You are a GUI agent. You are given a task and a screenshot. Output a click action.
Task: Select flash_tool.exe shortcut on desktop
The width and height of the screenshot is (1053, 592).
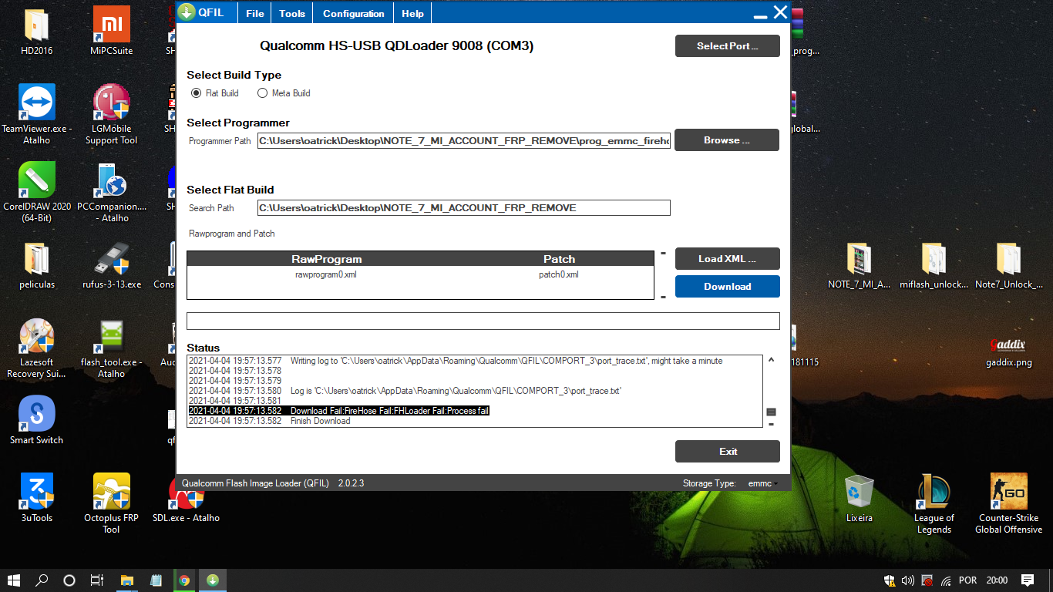(111, 348)
